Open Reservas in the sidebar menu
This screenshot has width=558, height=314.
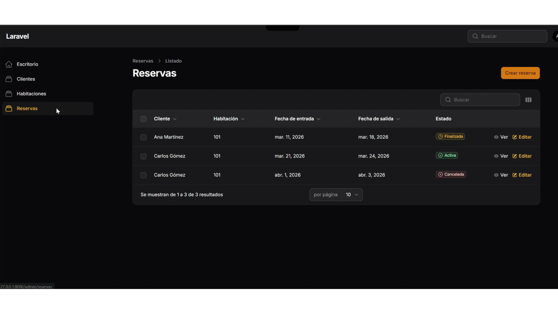click(27, 108)
